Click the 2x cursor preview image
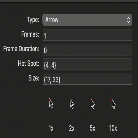The height and width of the screenshot is (138, 138). point(72,104)
